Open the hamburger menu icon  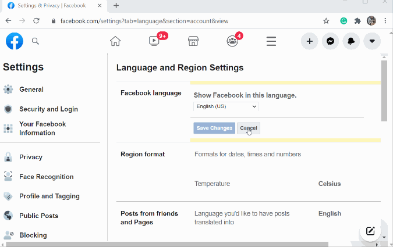[x=271, y=41]
